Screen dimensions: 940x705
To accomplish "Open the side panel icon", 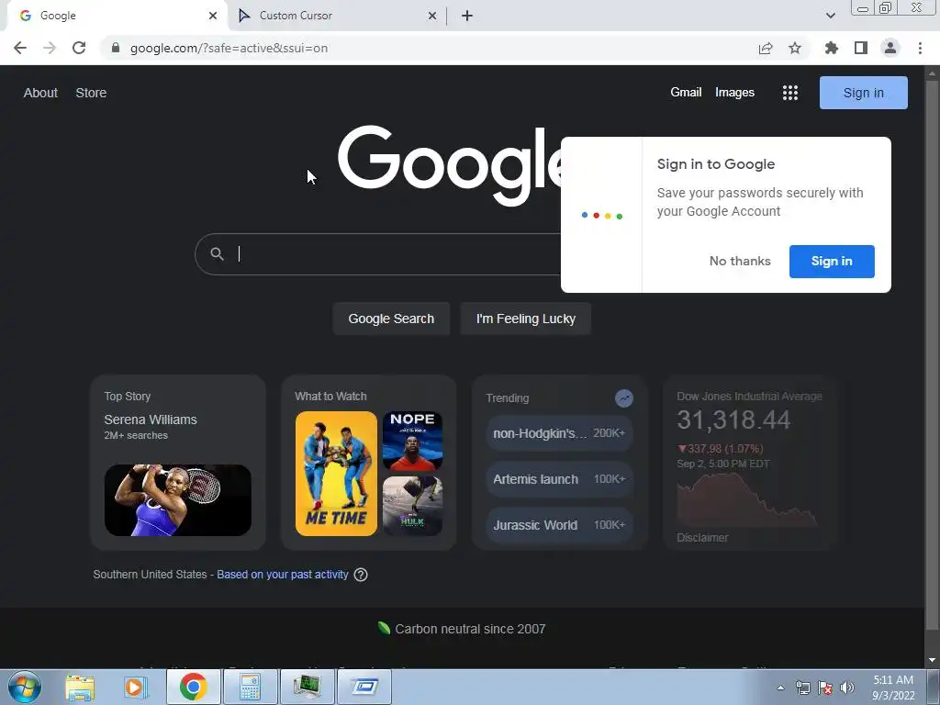I will coord(861,48).
